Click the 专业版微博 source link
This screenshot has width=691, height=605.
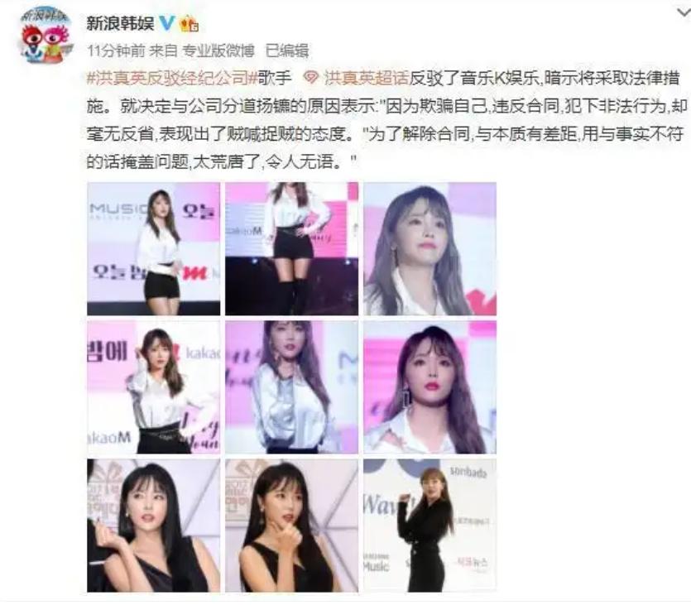[218, 51]
